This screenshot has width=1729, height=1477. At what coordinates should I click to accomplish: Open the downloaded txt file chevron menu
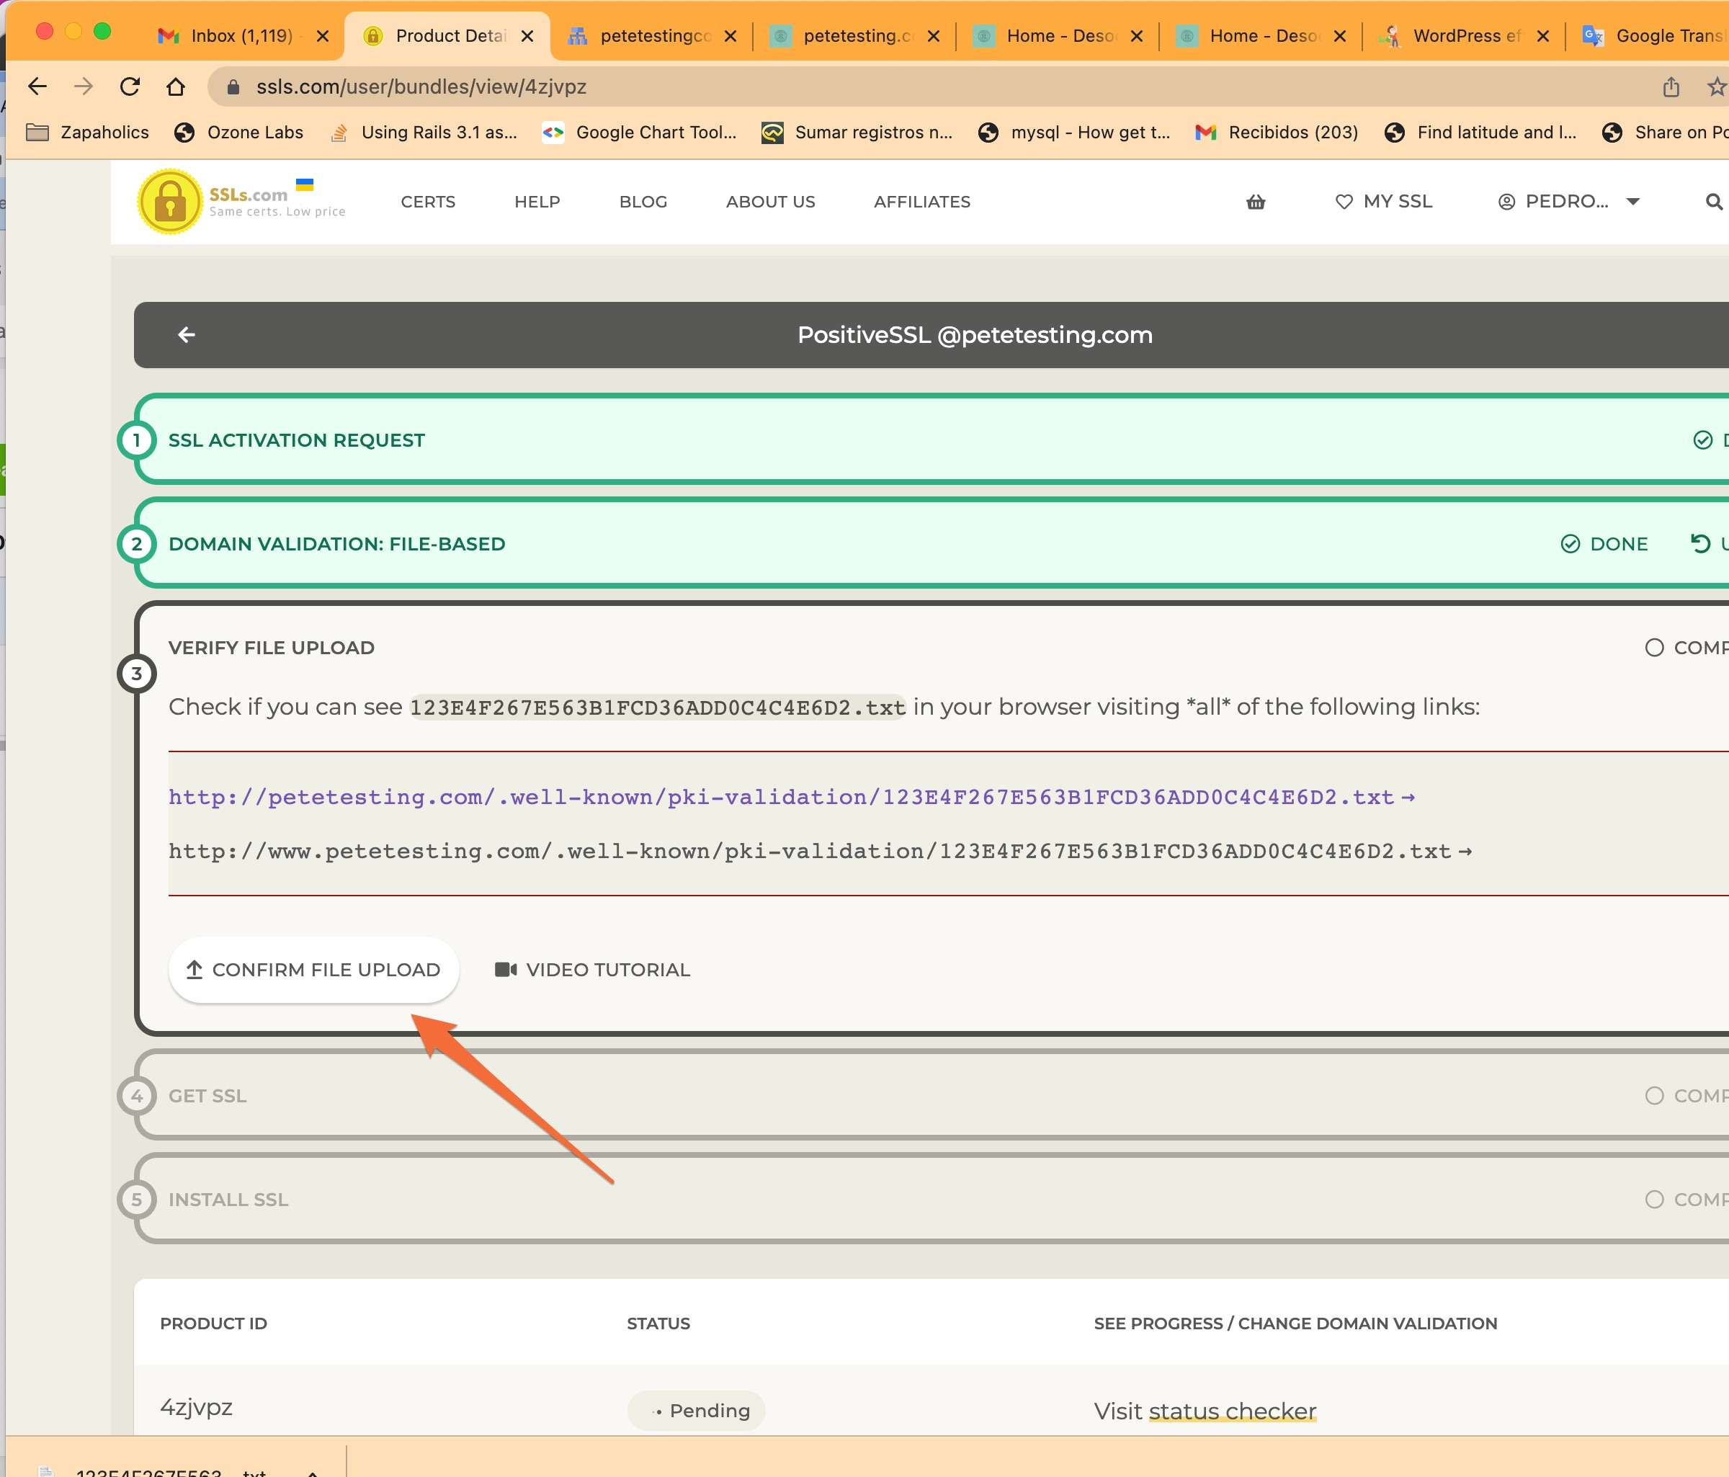coord(312,1472)
